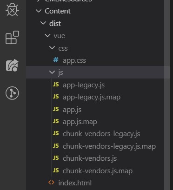173x190 pixels.
Task: Collapse the js folder chevron
Action: pos(52,72)
